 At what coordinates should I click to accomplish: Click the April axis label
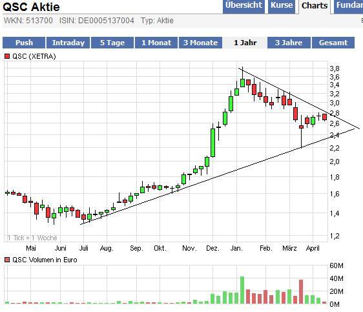313,248
